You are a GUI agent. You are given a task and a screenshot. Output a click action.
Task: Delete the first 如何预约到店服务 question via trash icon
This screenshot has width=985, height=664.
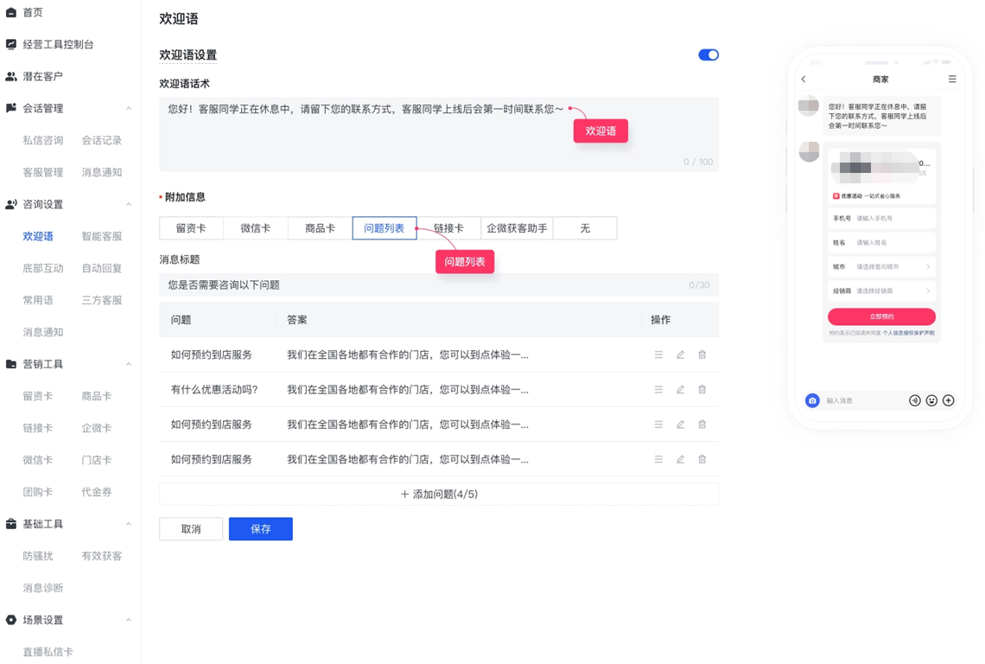[x=702, y=354]
